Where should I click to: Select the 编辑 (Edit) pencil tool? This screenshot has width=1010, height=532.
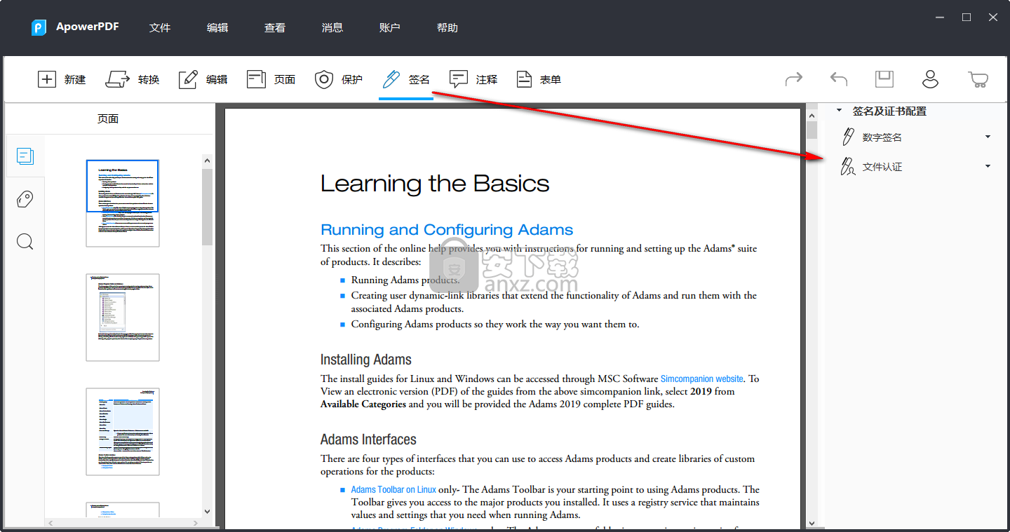(x=203, y=79)
